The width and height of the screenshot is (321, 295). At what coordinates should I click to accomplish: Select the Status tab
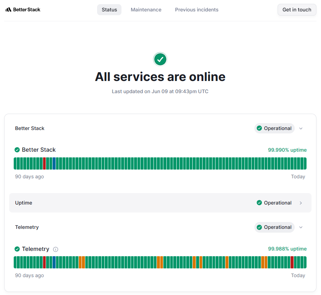pos(109,10)
